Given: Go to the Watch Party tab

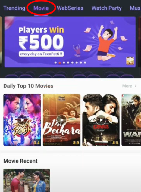Looking at the screenshot, I should click(107, 8).
